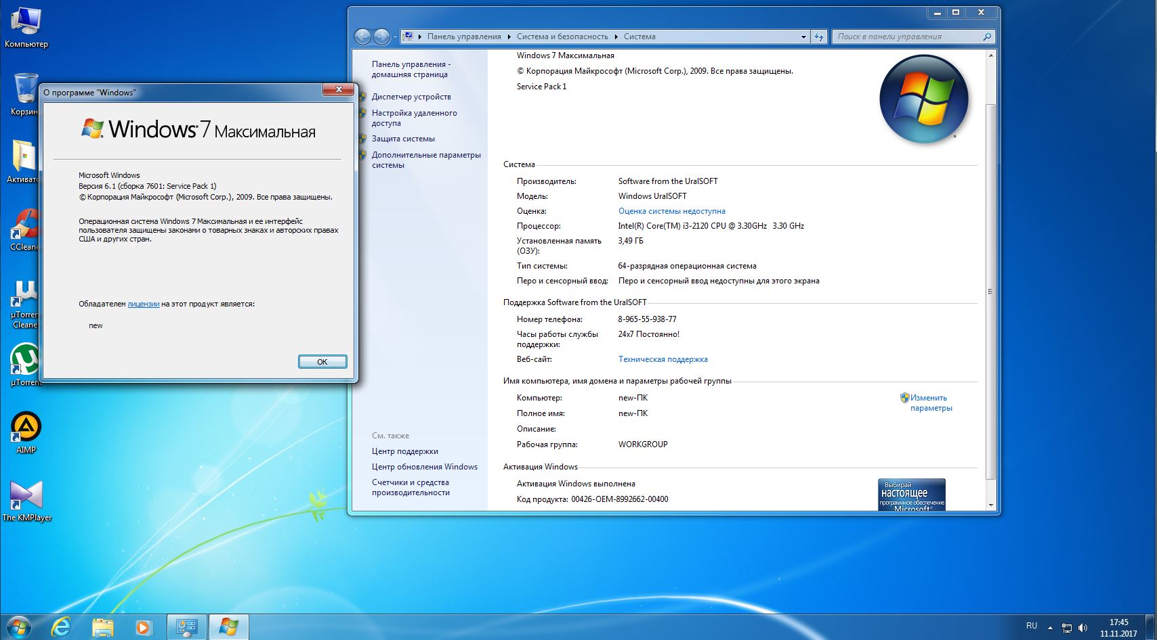Open Техническая поддержка website link

(x=662, y=359)
